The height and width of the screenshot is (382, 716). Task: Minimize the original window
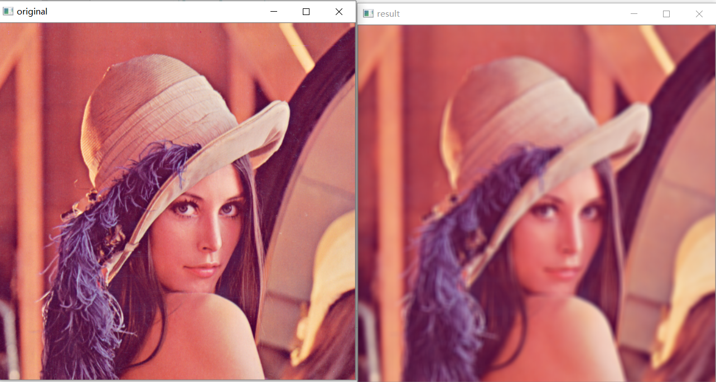click(273, 12)
